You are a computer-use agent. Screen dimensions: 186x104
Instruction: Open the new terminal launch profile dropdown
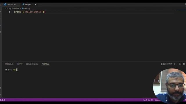(x=177, y=64)
